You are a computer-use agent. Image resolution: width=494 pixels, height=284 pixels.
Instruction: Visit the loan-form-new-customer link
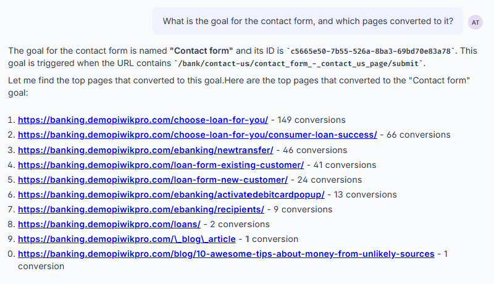coord(153,180)
